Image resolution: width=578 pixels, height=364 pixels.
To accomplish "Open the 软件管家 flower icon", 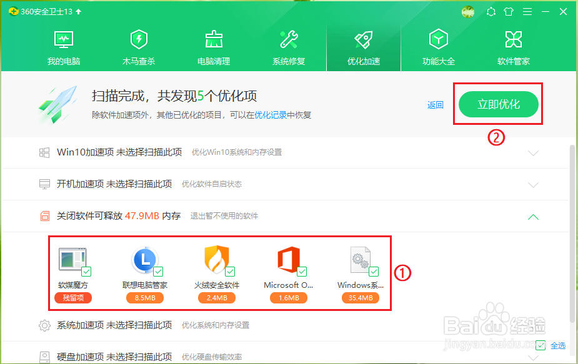I will (x=514, y=39).
